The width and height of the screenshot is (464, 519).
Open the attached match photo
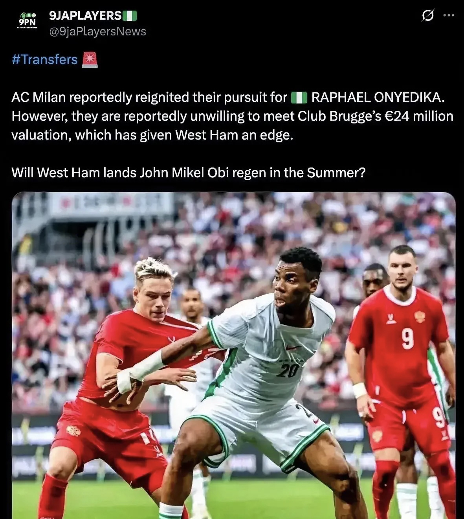(234, 355)
